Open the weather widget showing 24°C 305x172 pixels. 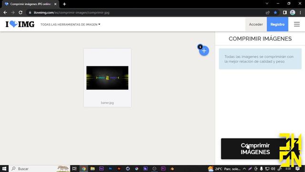pos(224,169)
